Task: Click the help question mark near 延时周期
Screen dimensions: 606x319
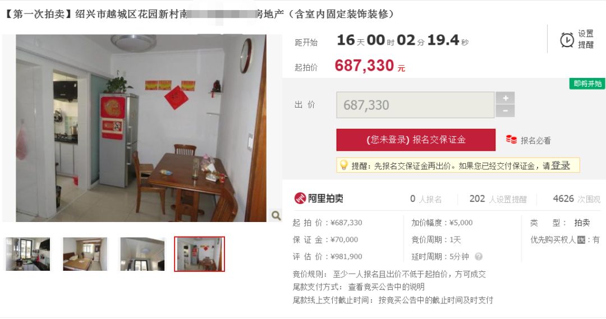Action: pos(479,256)
